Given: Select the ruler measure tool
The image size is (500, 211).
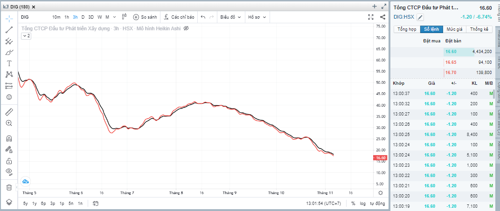Looking at the screenshot, I should pyautogui.click(x=9, y=112).
